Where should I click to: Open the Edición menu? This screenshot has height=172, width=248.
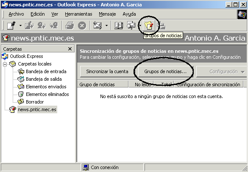click(x=38, y=14)
